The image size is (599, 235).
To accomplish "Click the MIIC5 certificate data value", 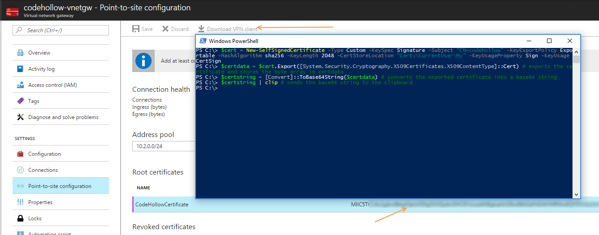I will pos(360,205).
